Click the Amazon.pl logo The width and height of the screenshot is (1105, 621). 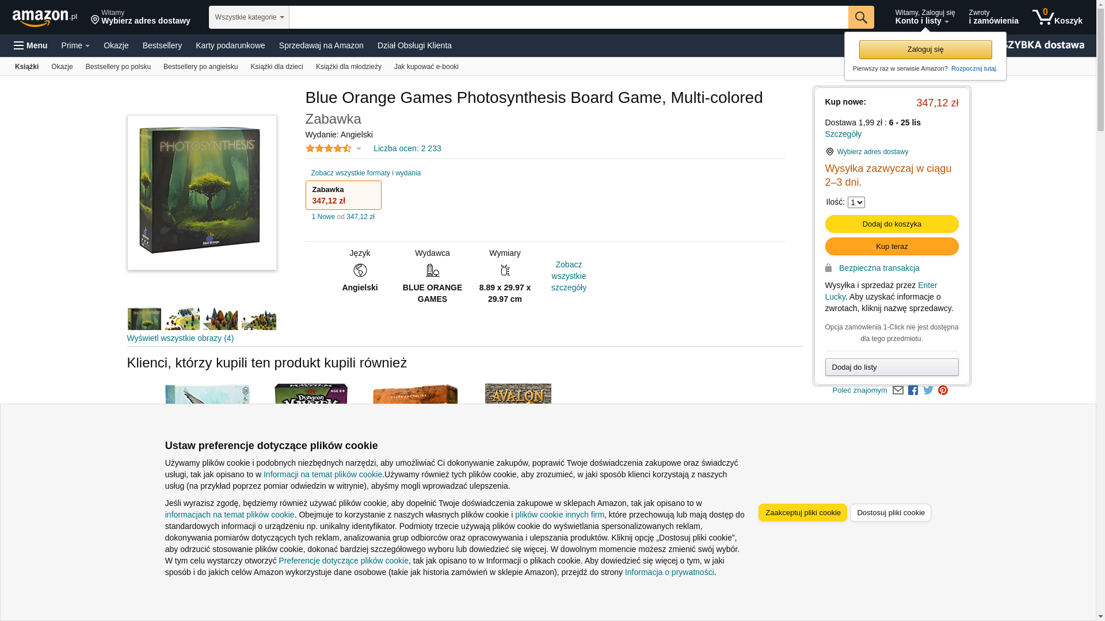(x=45, y=18)
